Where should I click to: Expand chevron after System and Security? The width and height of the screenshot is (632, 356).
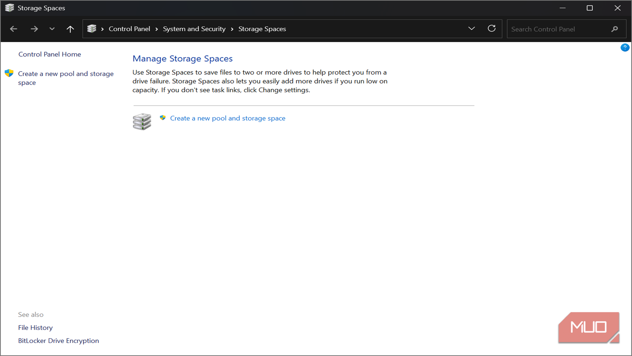[x=232, y=29]
